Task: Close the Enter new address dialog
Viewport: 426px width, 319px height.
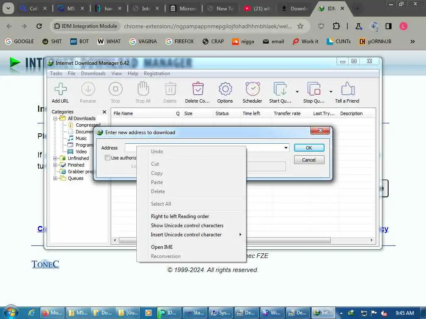Action: 320,130
